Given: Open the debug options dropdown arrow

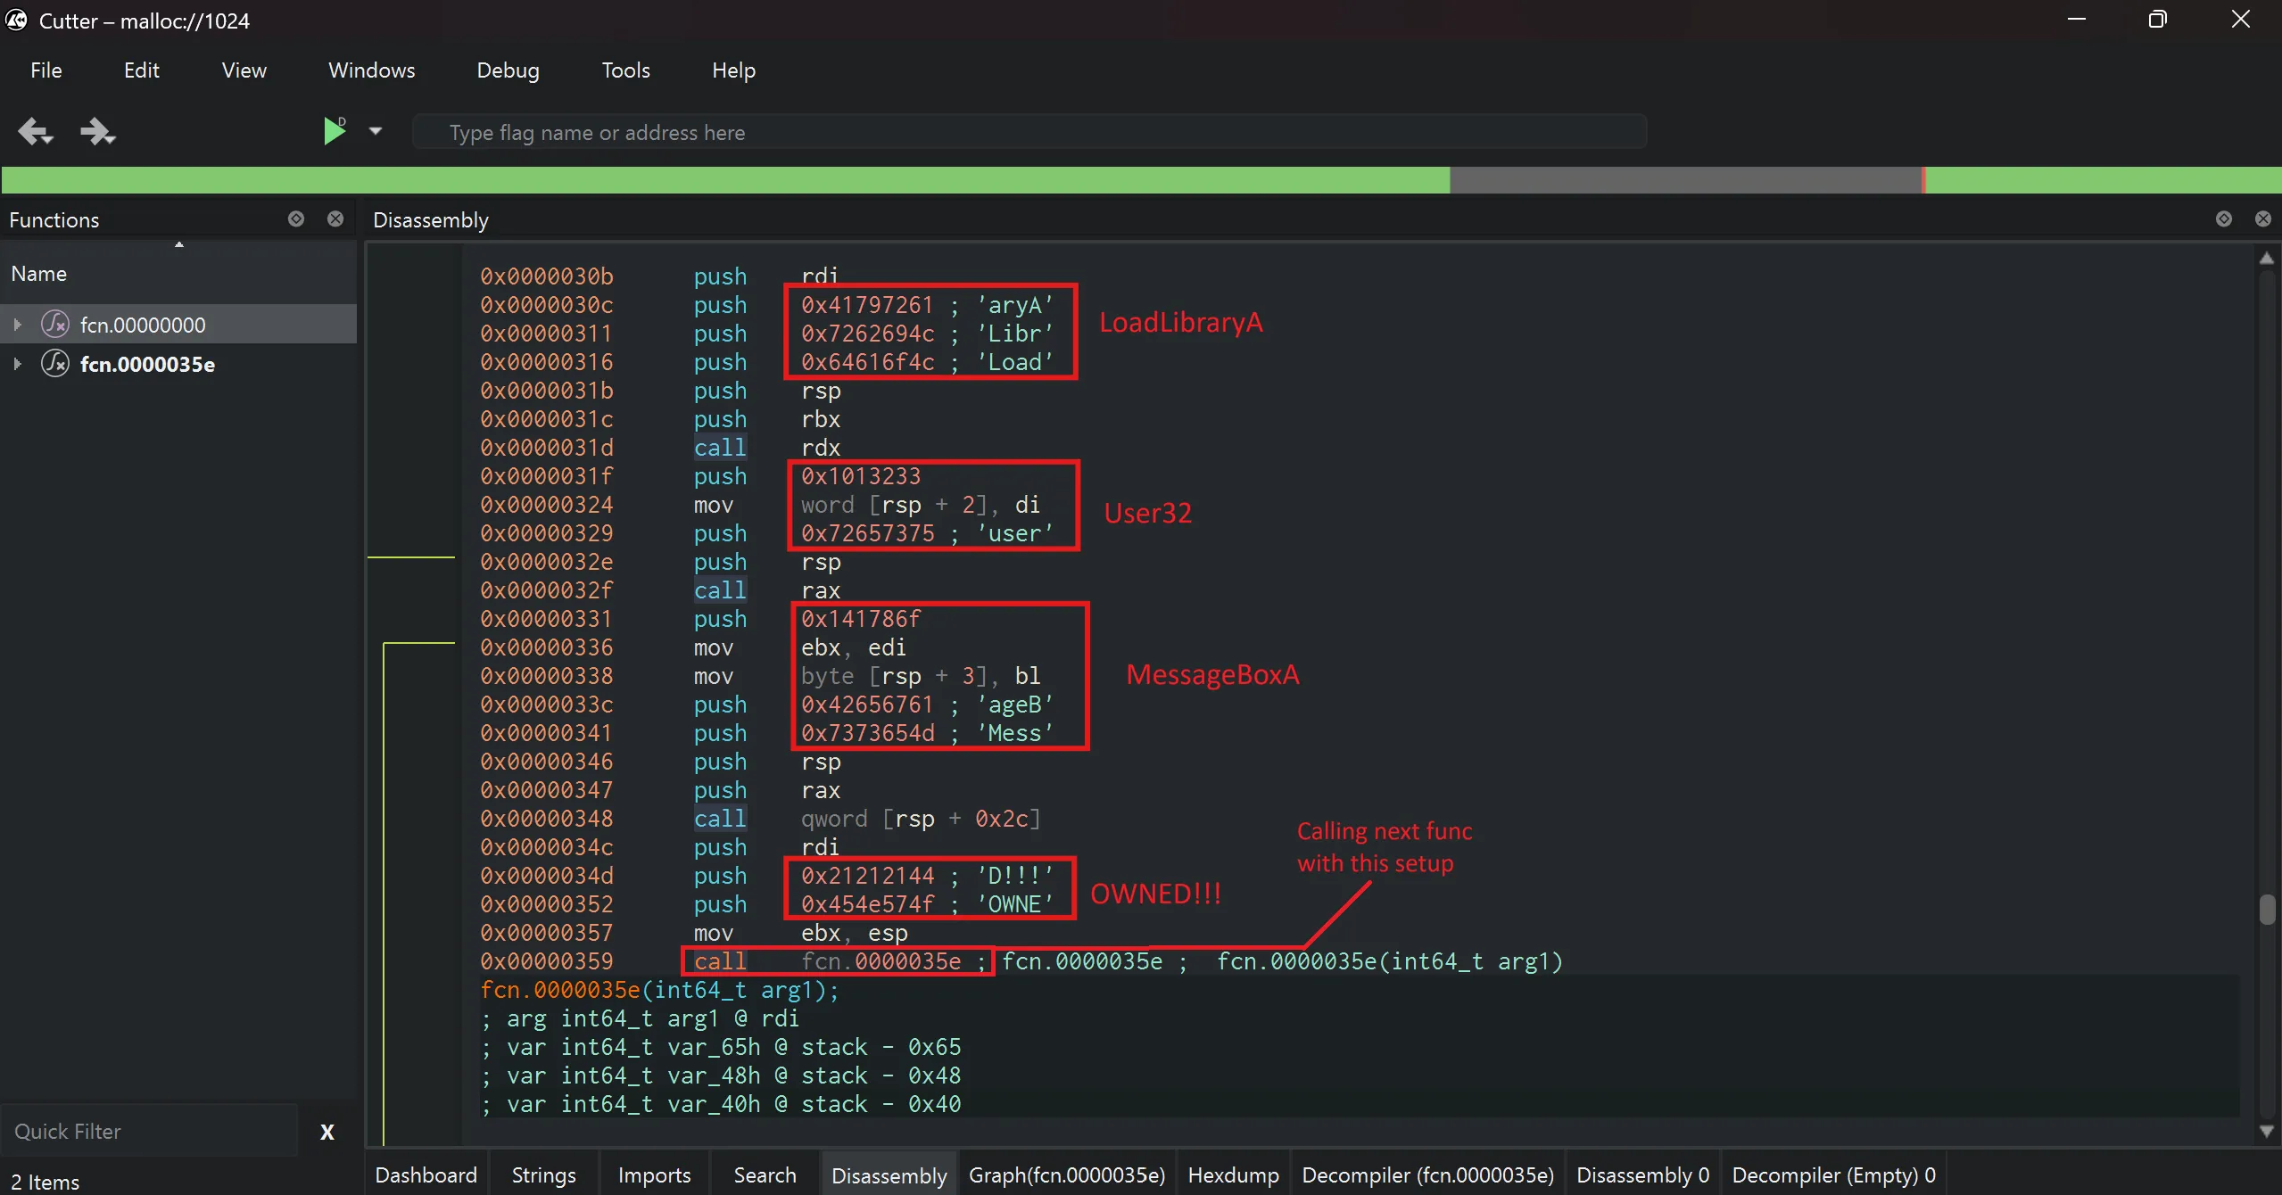Looking at the screenshot, I should pos(376,131).
